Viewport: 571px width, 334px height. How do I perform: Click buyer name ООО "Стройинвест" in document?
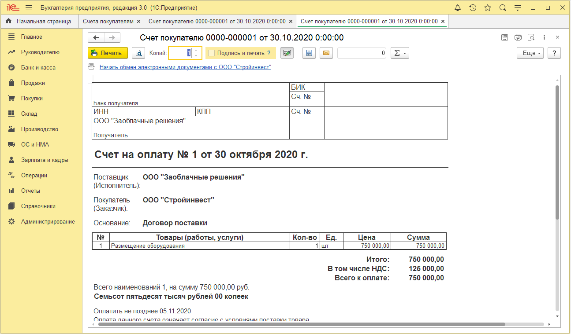179,200
